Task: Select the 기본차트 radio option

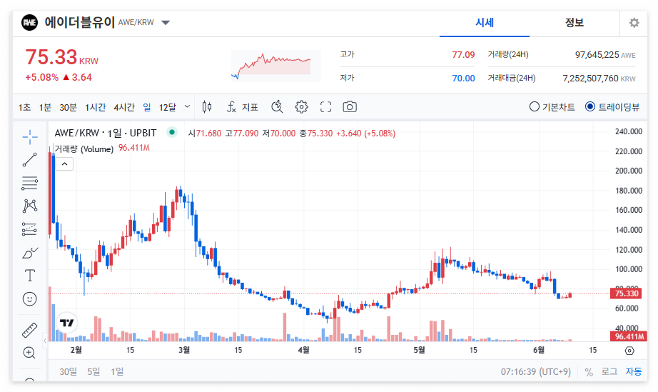Action: 552,107
